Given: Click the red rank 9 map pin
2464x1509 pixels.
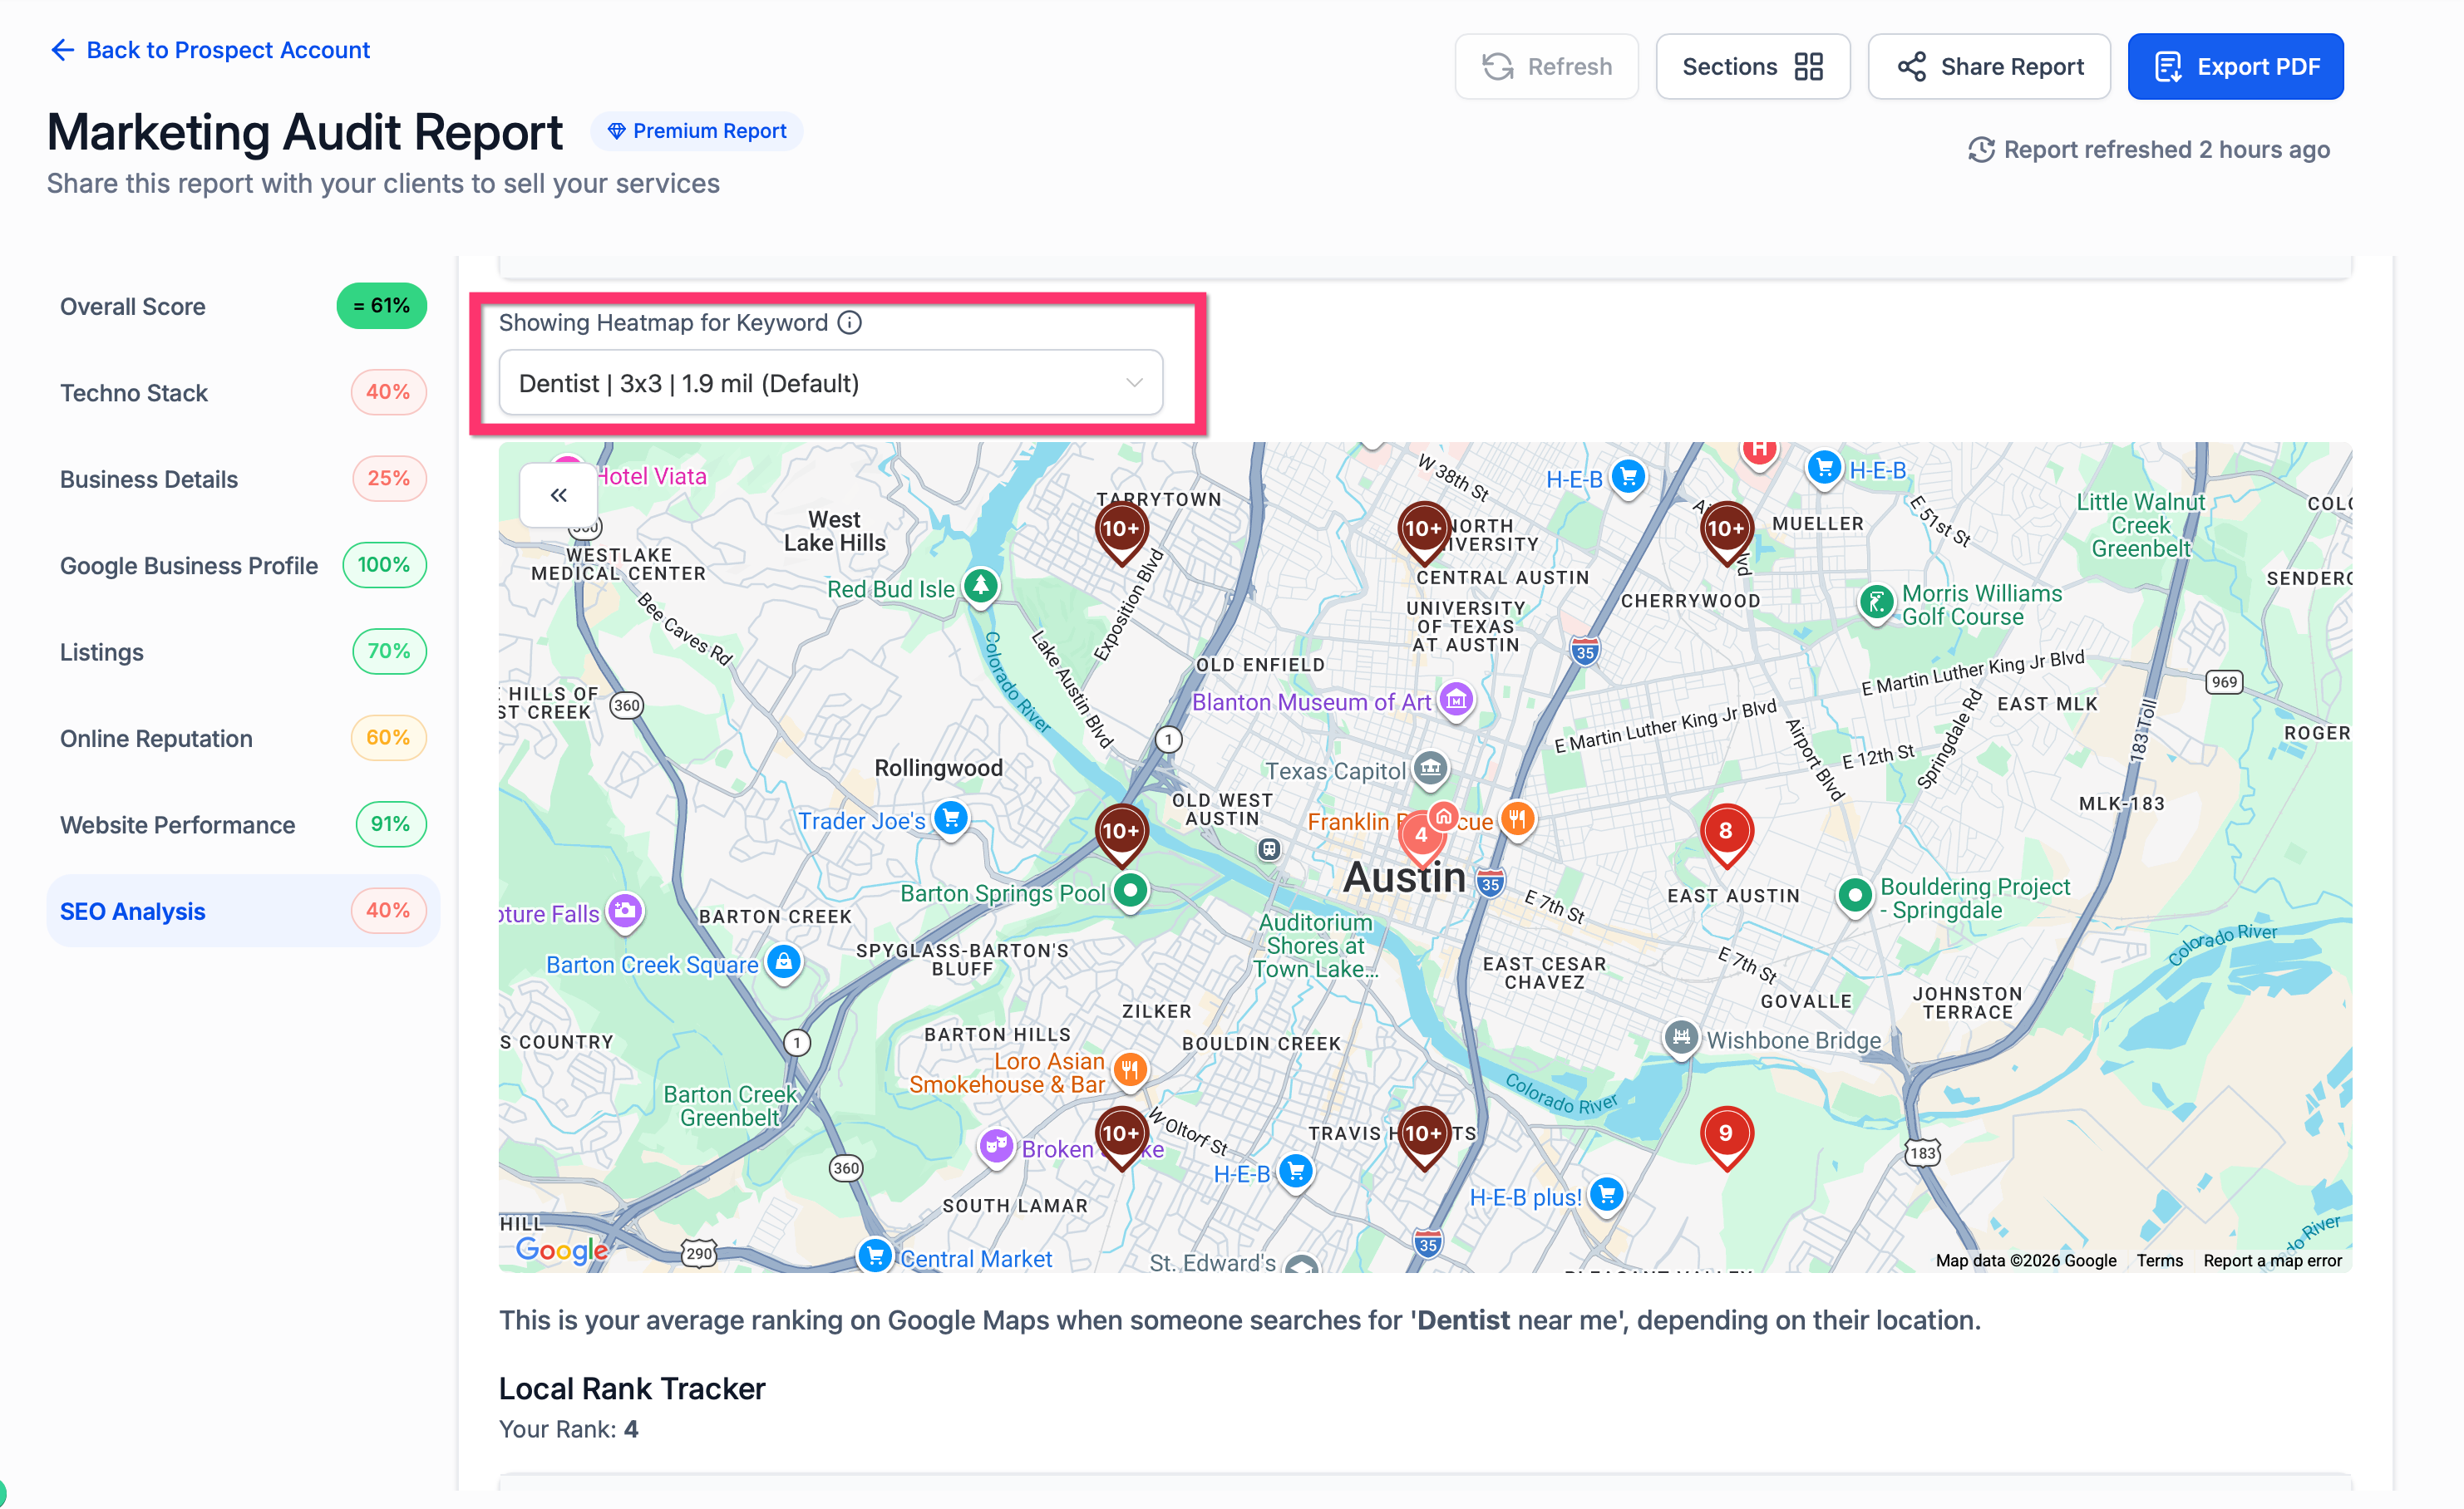Looking at the screenshot, I should [x=1725, y=1134].
